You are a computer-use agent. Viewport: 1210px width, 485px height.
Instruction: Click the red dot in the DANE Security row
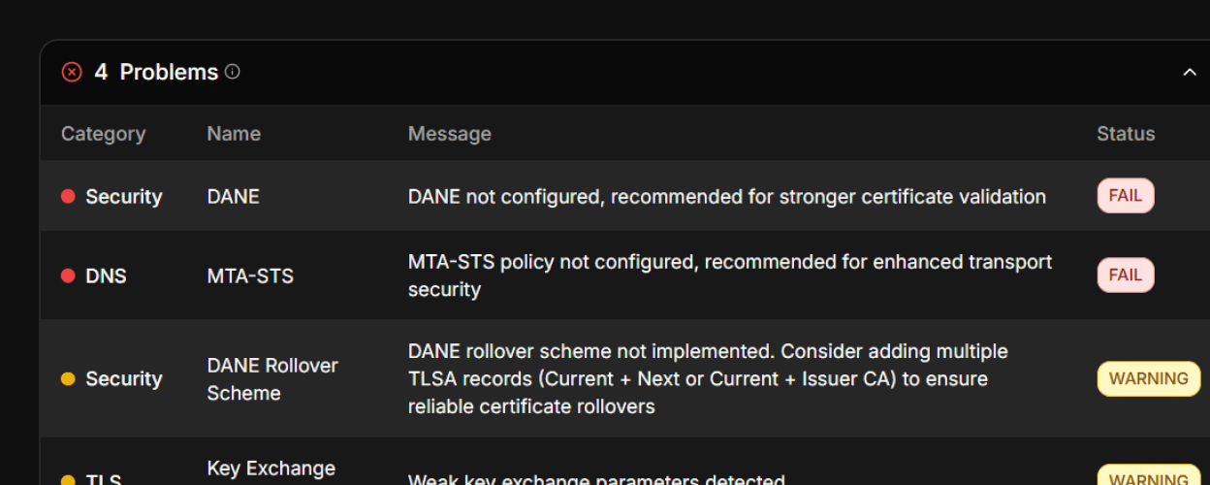(x=68, y=196)
